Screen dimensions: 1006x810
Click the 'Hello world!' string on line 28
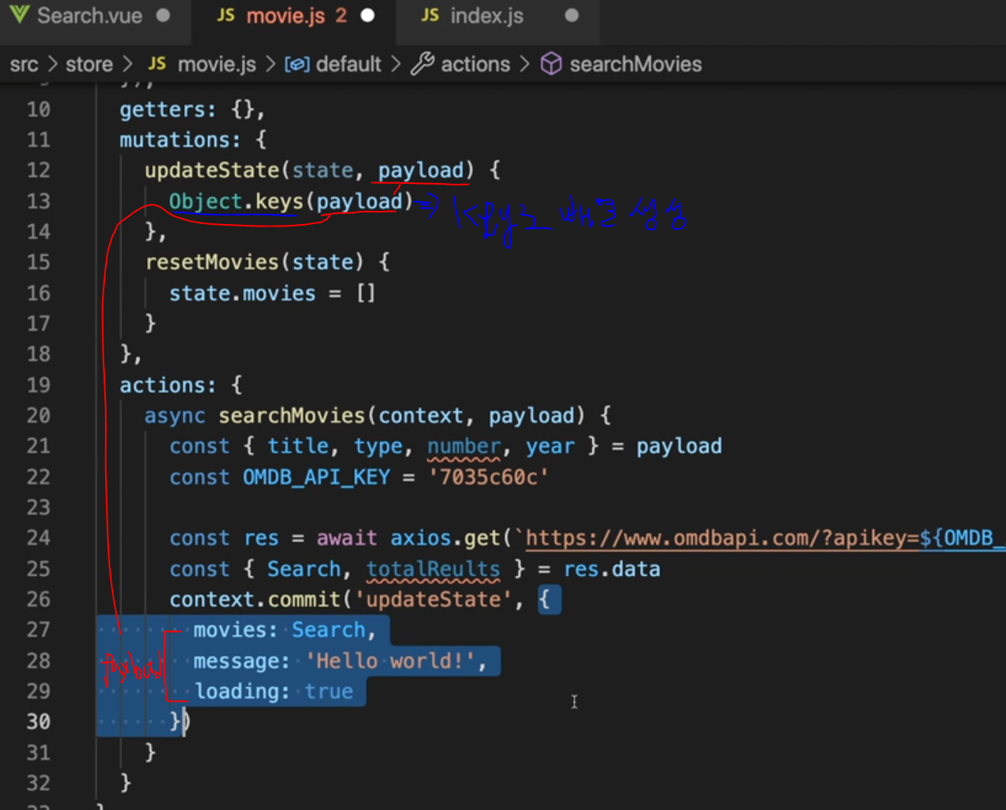coord(390,661)
